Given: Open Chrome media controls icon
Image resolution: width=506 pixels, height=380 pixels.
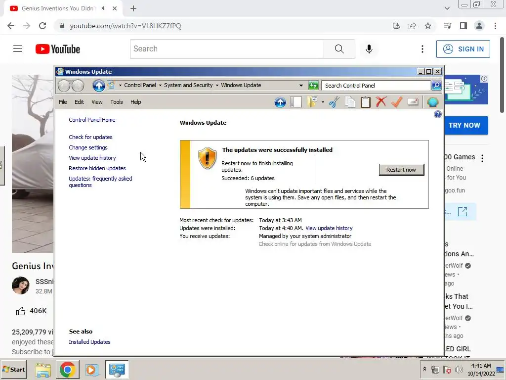Looking at the screenshot, I should [447, 26].
